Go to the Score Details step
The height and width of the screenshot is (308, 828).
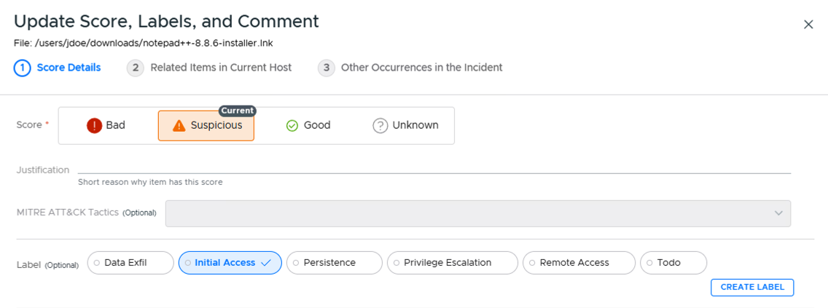(x=58, y=68)
